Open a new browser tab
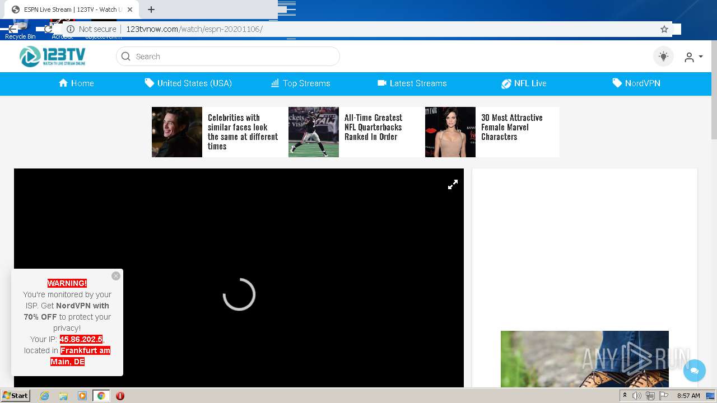The height and width of the screenshot is (403, 717). 151,10
